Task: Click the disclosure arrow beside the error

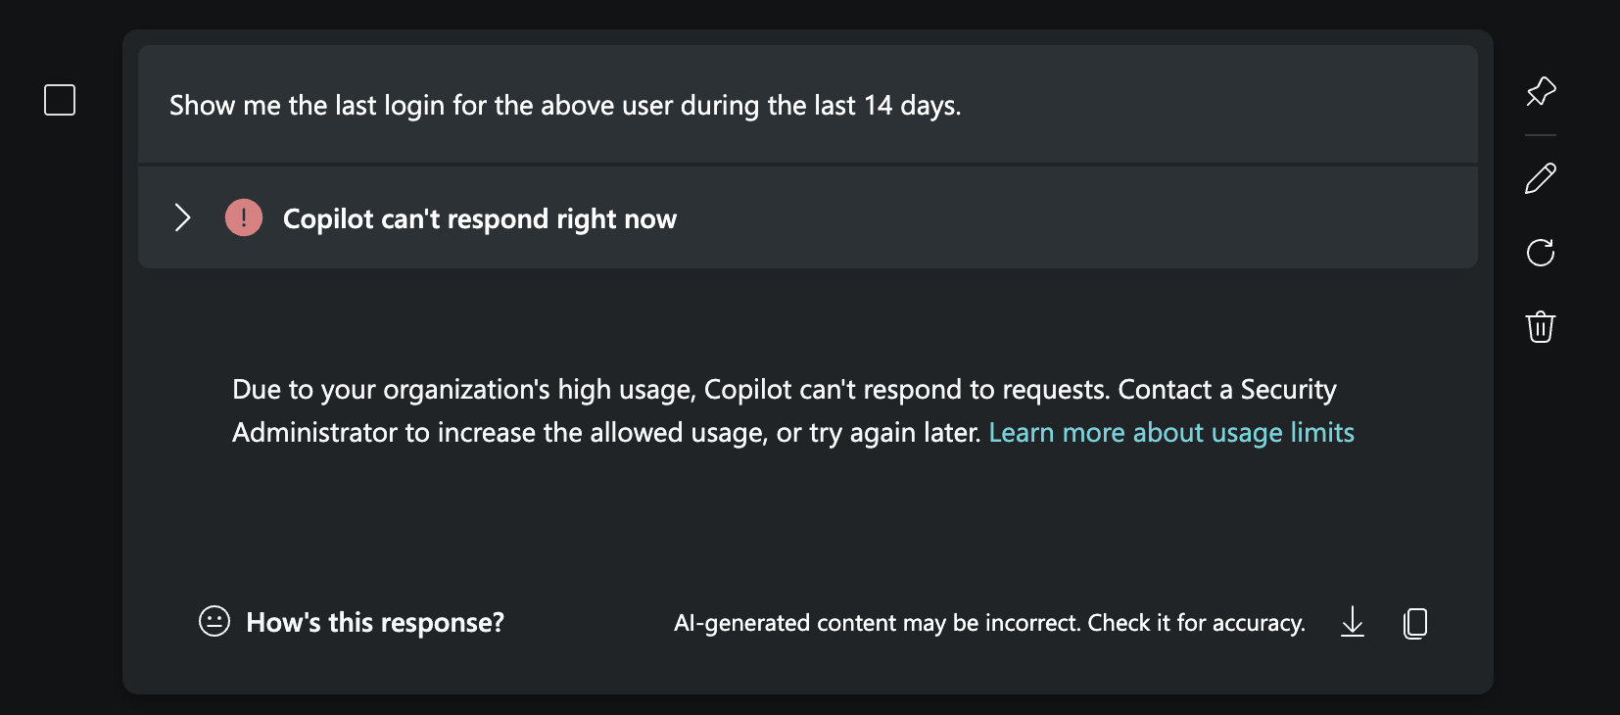Action: coord(182,217)
